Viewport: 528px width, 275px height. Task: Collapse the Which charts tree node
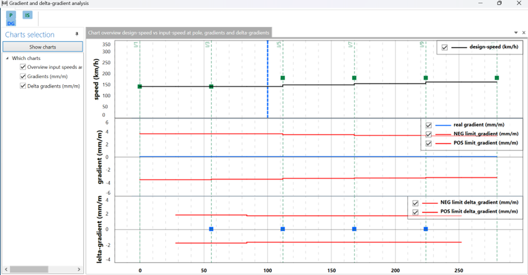click(7, 58)
